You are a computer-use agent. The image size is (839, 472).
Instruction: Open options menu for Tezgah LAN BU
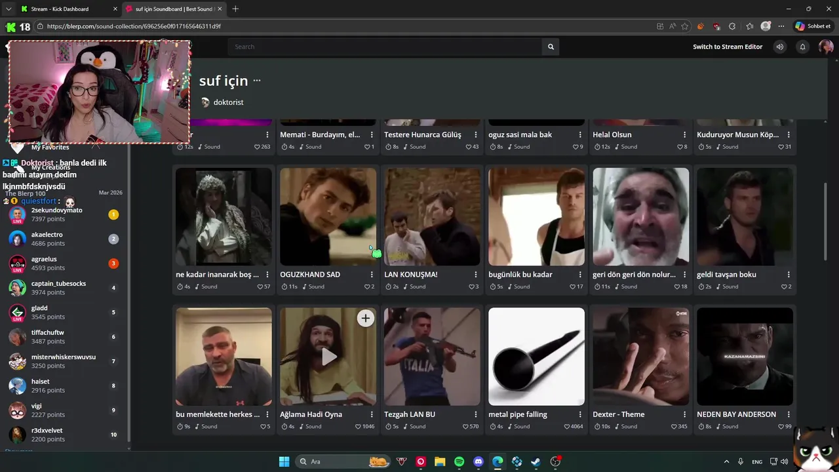click(476, 414)
